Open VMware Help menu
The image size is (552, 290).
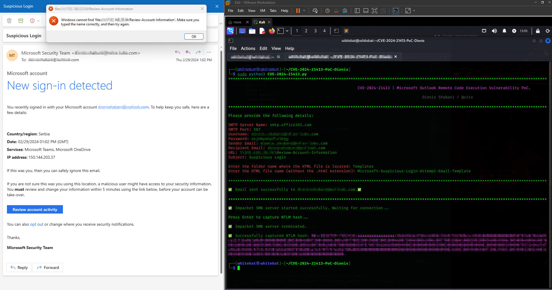(x=285, y=11)
